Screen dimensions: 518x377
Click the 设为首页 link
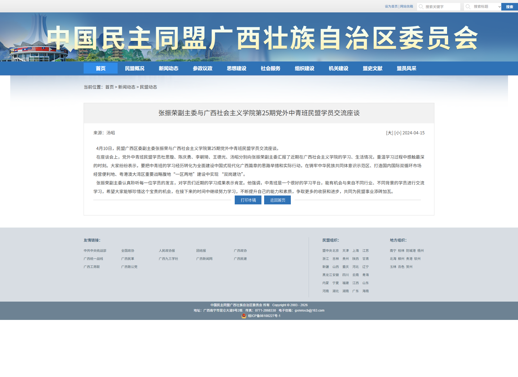(391, 6)
